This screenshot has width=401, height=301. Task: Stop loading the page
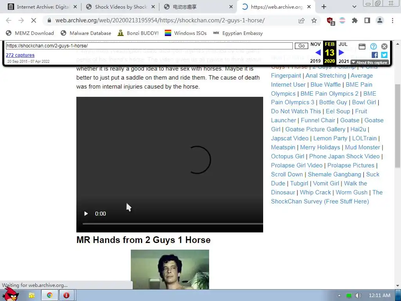coord(34,20)
